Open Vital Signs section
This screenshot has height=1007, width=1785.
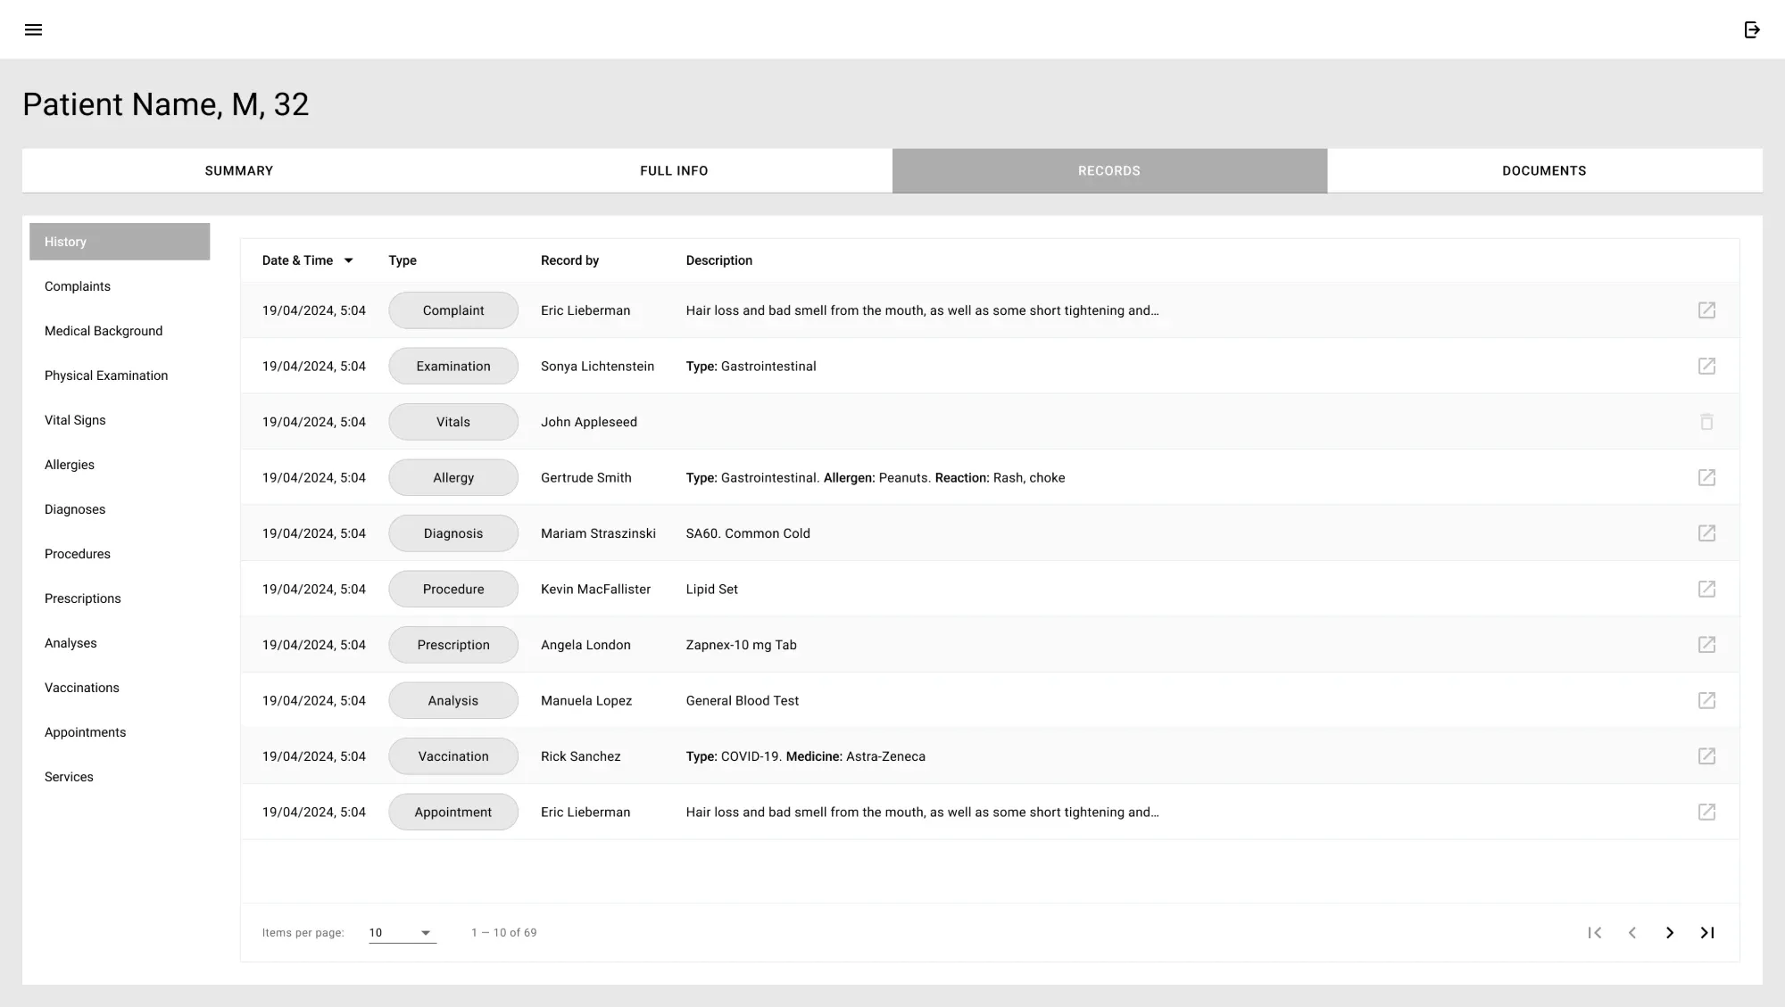tap(120, 420)
